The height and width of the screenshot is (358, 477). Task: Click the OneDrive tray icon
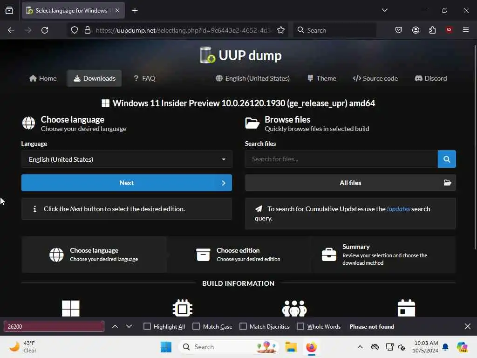[375, 347]
